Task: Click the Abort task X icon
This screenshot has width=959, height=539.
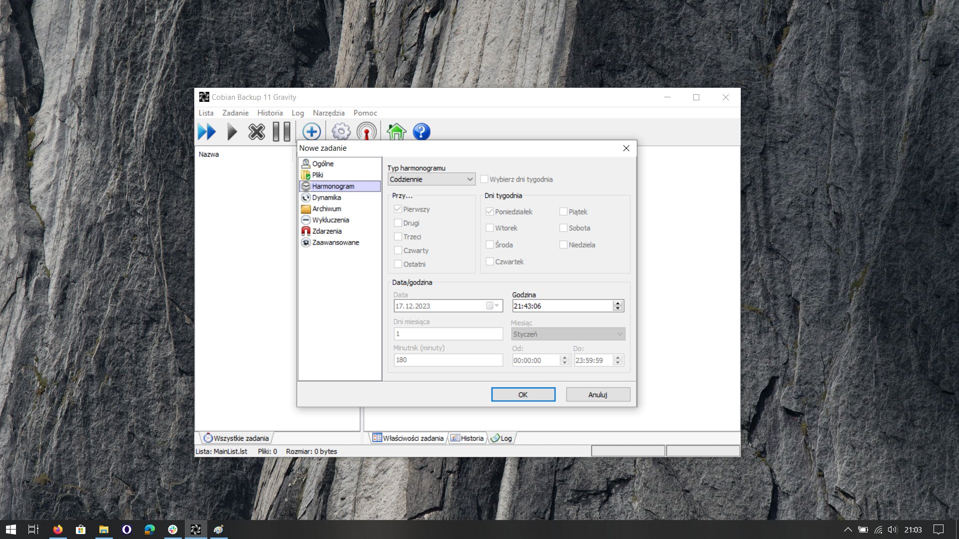Action: (257, 132)
